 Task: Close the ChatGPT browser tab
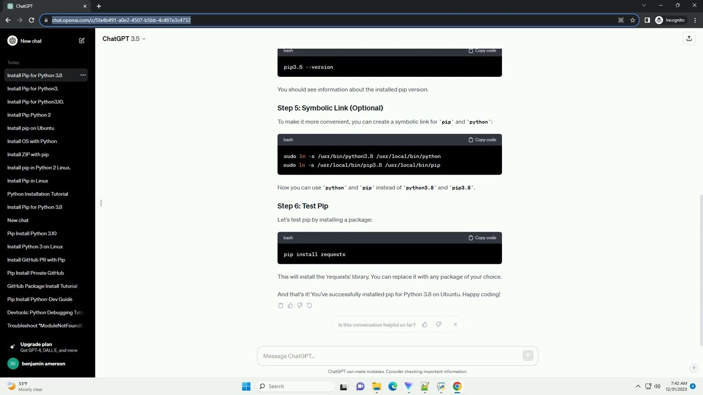85,6
